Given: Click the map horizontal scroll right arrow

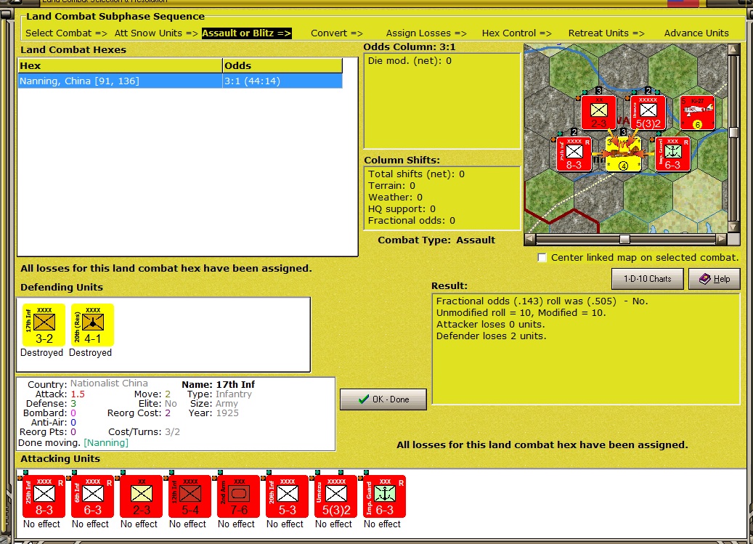Looking at the screenshot, I should (721, 239).
